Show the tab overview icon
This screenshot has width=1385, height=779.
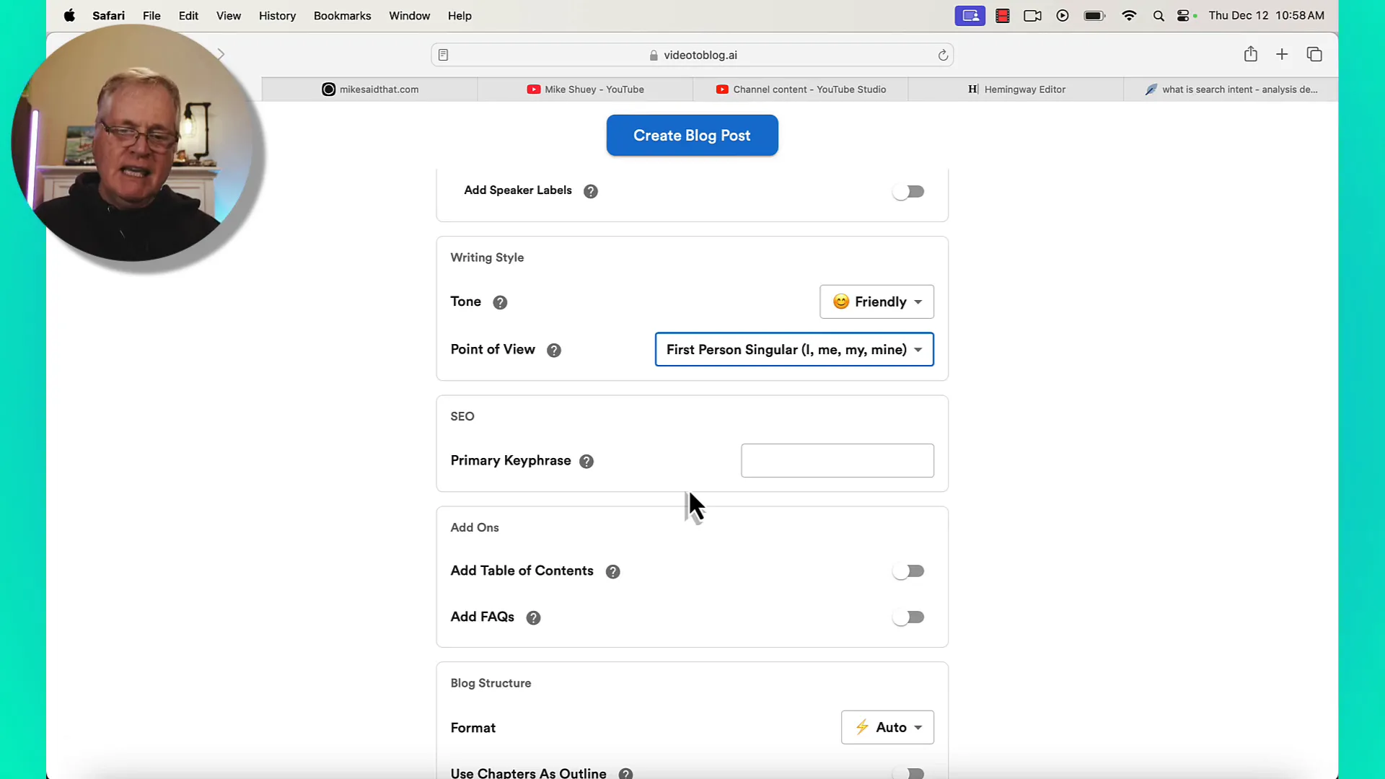1314,54
